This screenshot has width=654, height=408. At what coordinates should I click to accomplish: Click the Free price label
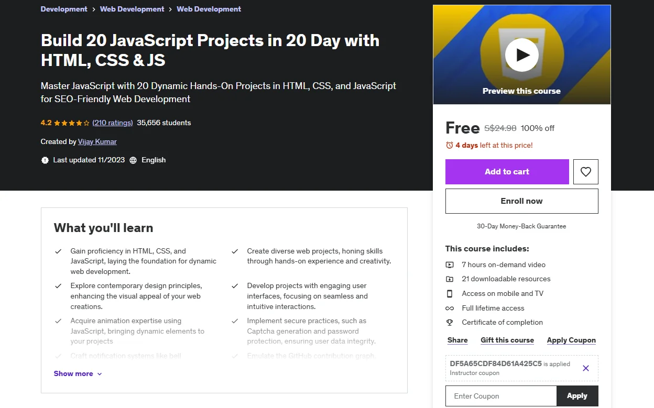pyautogui.click(x=463, y=128)
